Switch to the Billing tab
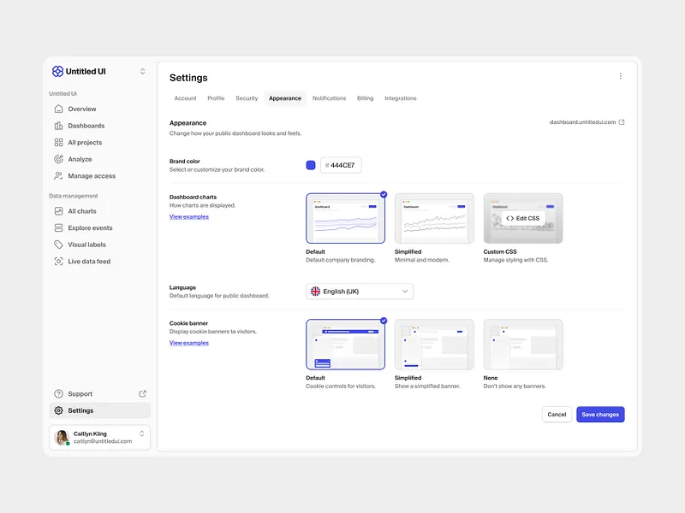The height and width of the screenshot is (513, 685). 365,97
